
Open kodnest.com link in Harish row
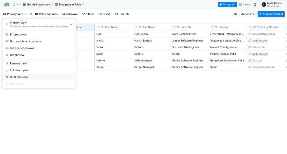coord(260,40)
